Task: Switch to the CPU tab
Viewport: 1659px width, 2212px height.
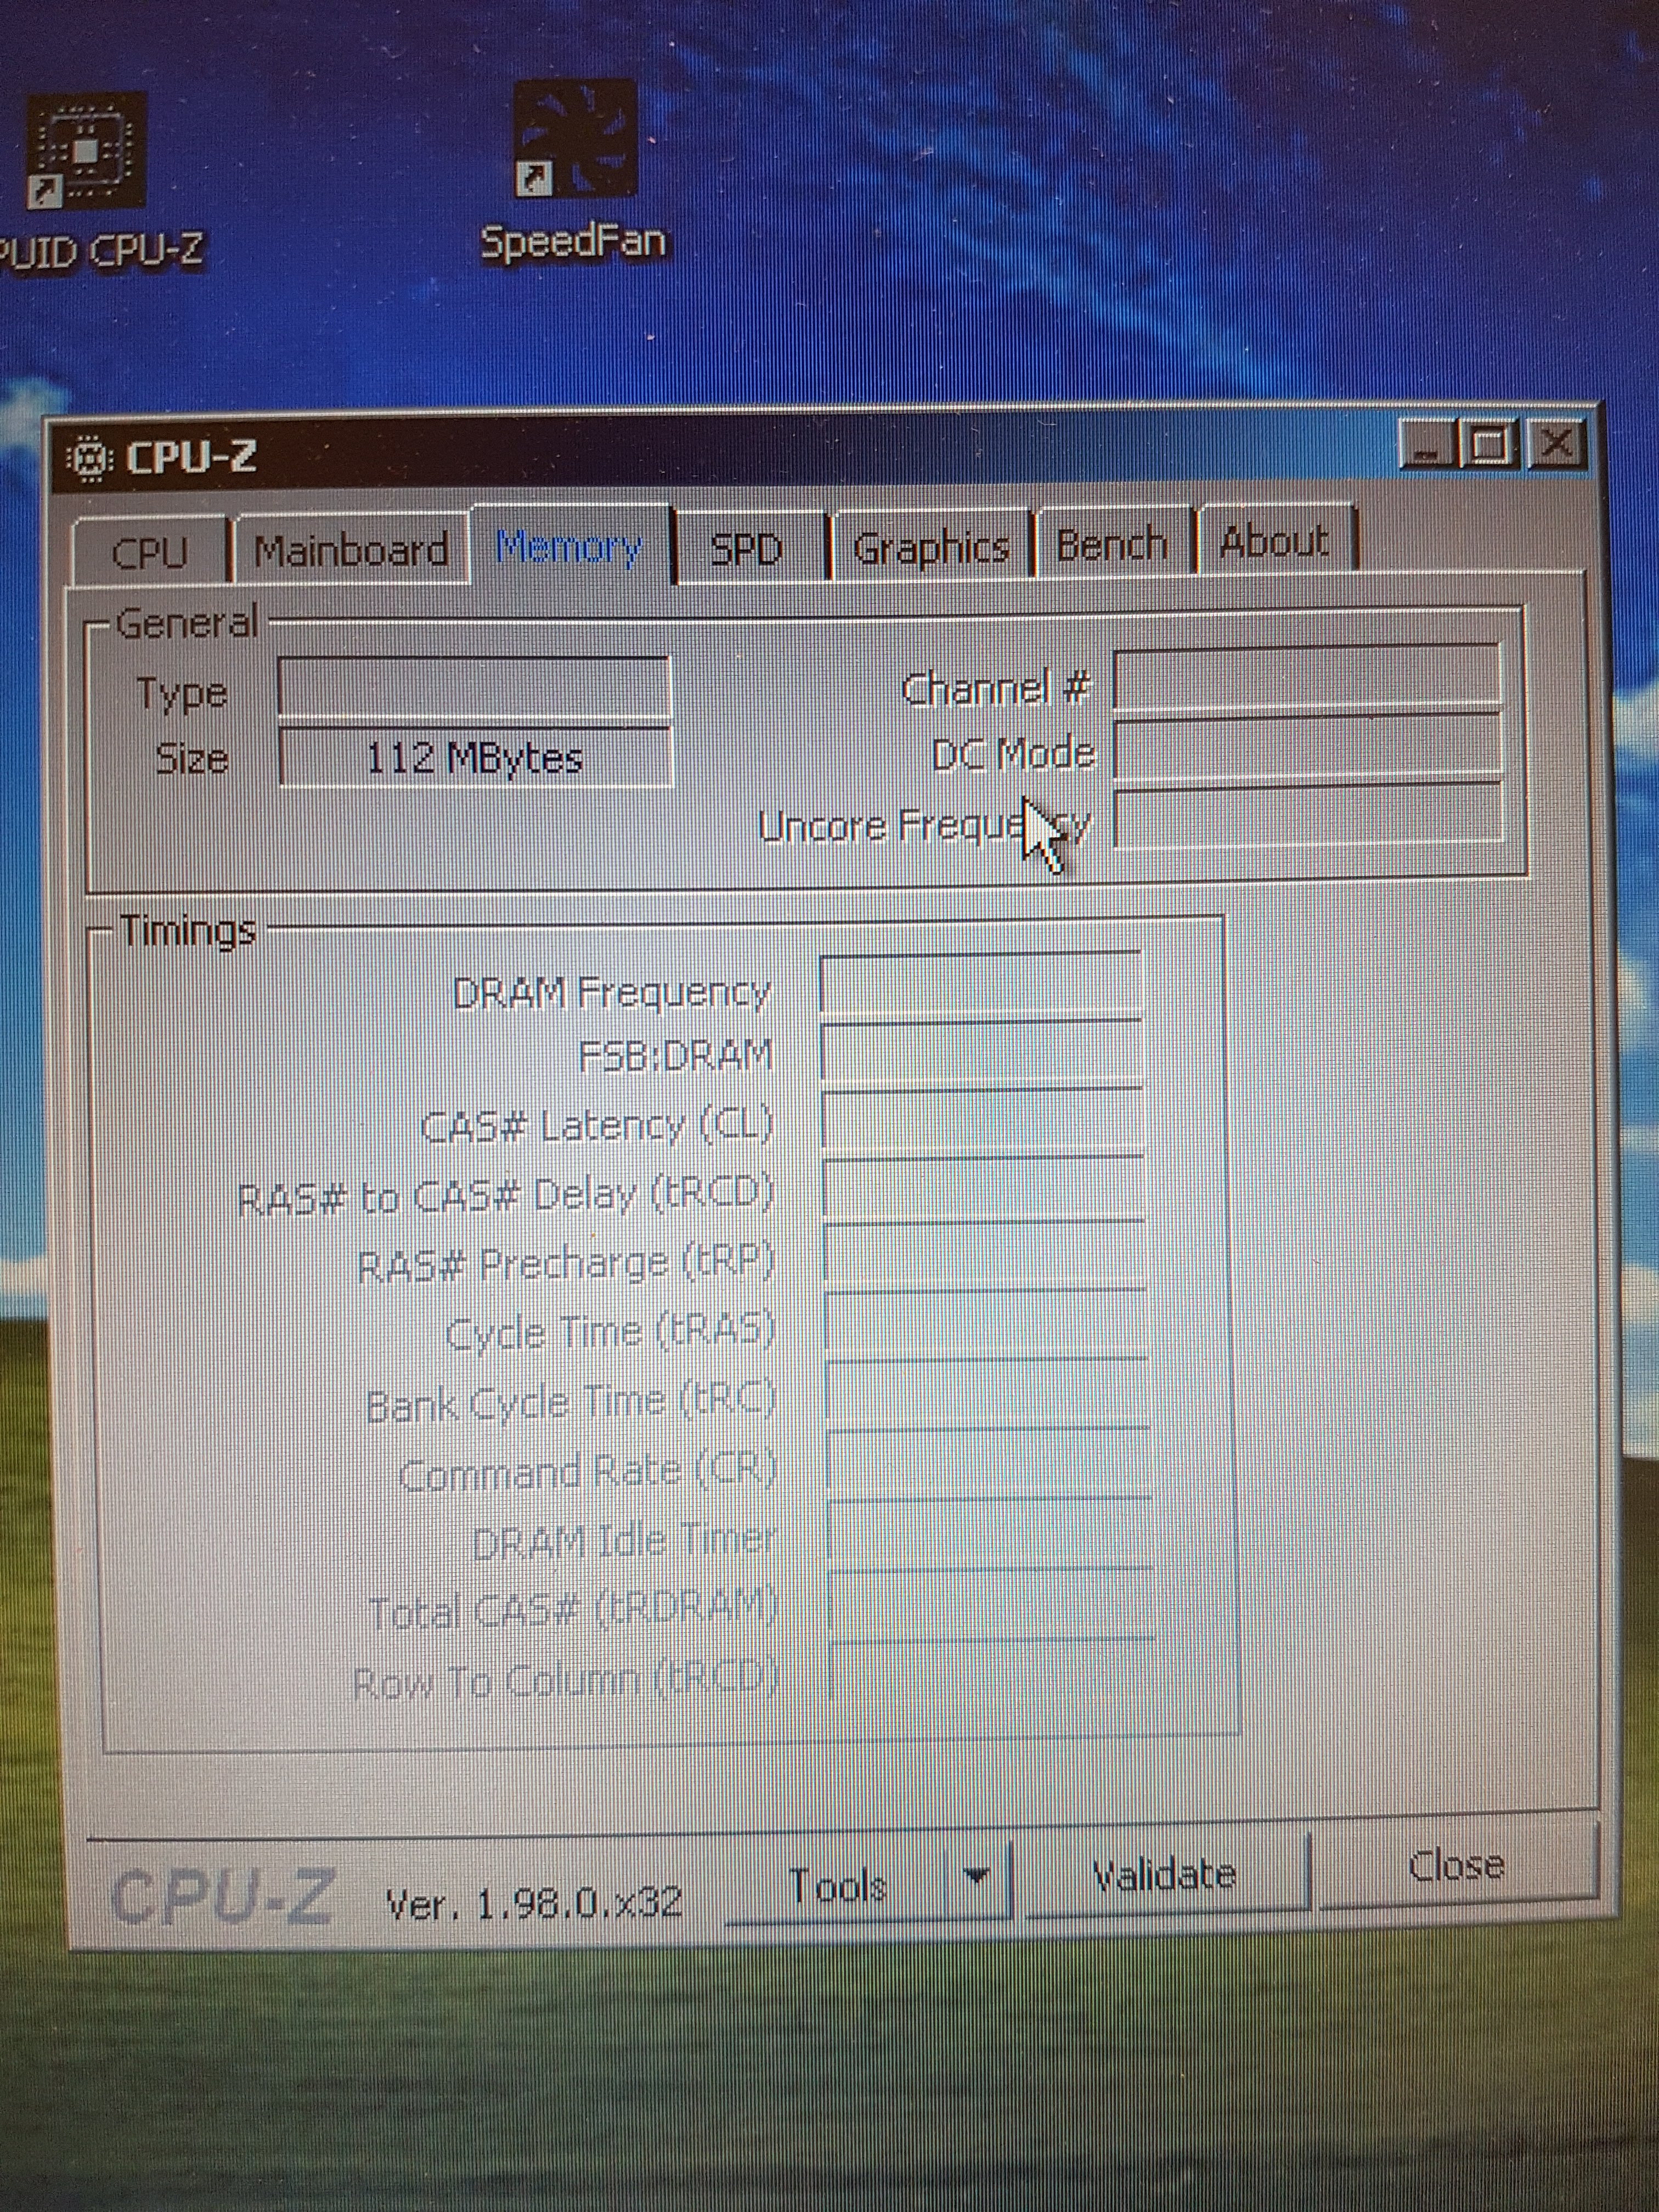Action: click(x=150, y=552)
